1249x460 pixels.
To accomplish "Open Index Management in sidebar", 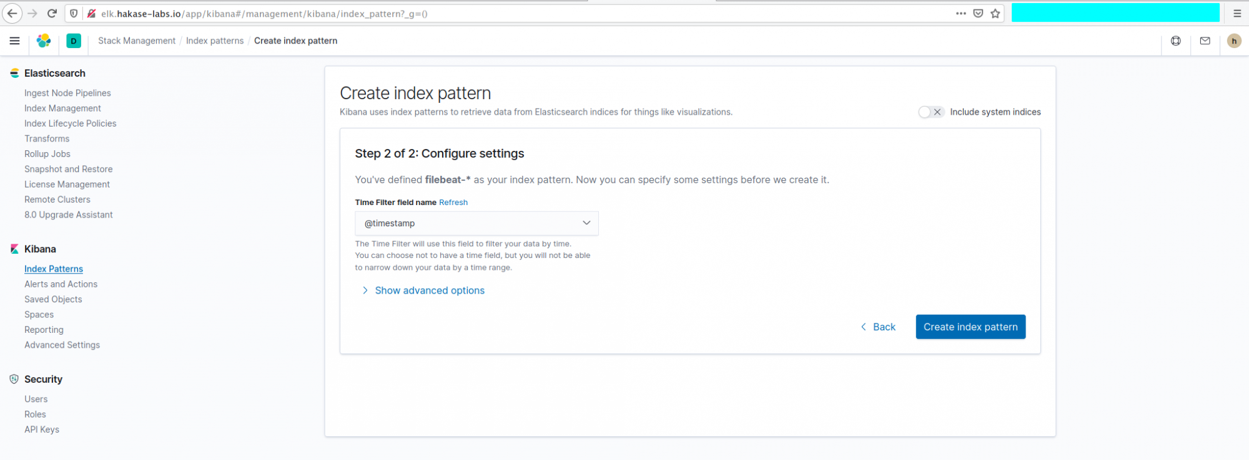I will (62, 108).
